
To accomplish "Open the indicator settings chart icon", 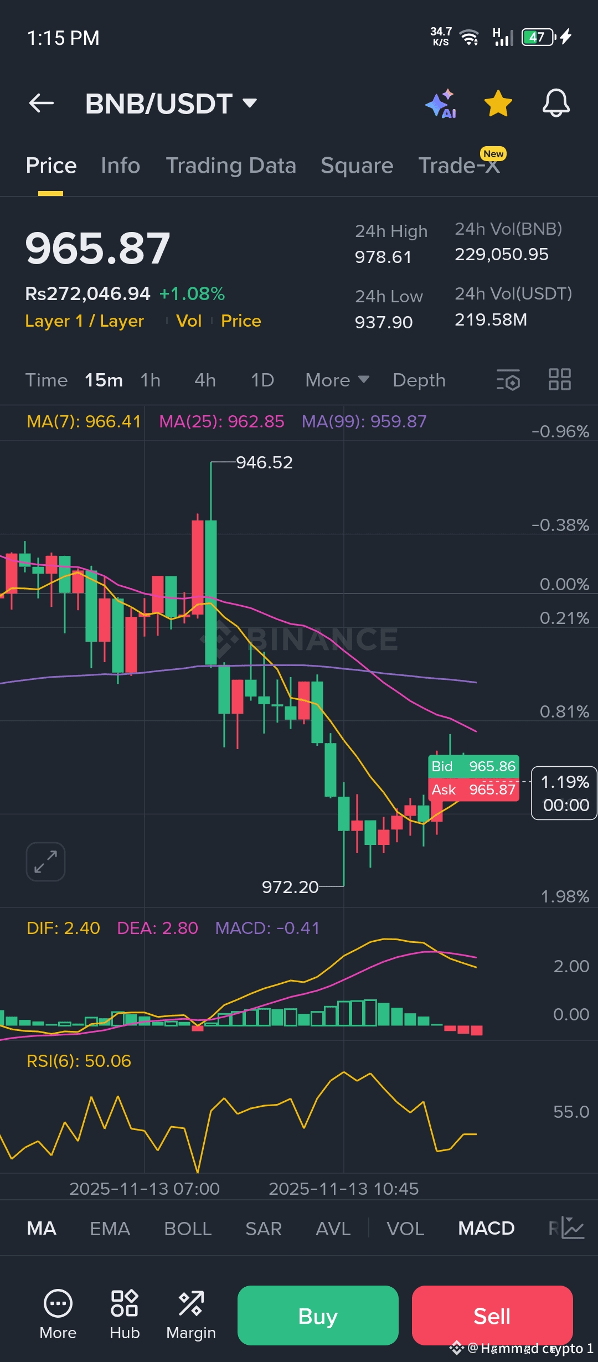I will coord(573,1227).
